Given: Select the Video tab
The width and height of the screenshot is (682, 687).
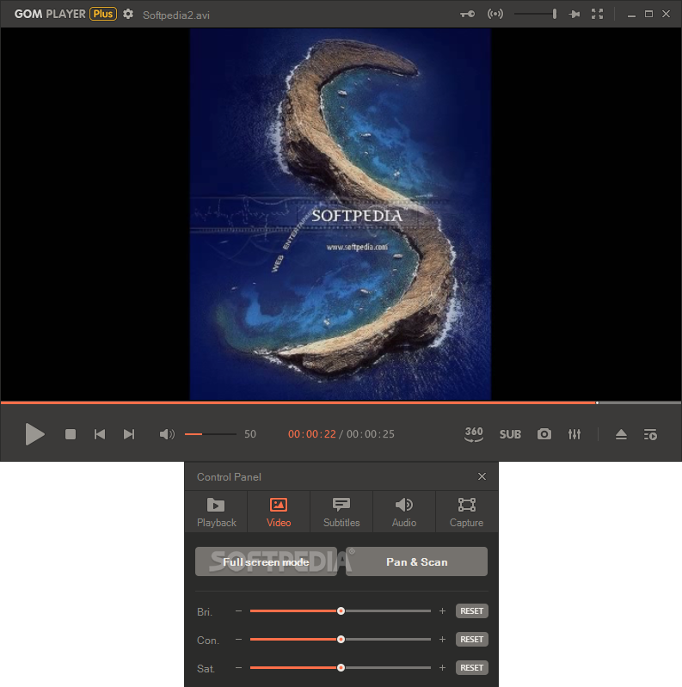Looking at the screenshot, I should [x=279, y=512].
